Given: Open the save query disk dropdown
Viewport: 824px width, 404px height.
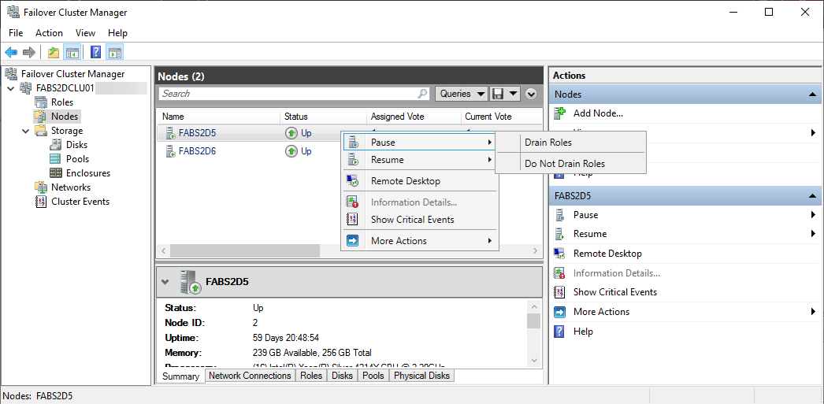Looking at the screenshot, I should [504, 94].
